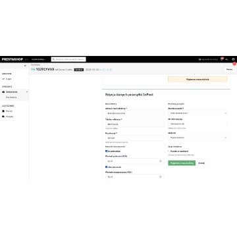Focus the header search field

click(x=68, y=59)
